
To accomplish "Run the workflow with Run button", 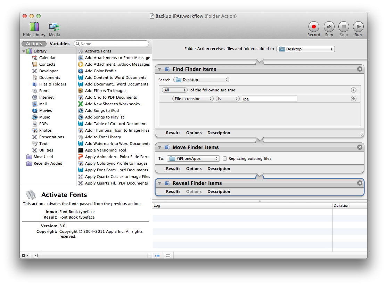I will point(358,27).
